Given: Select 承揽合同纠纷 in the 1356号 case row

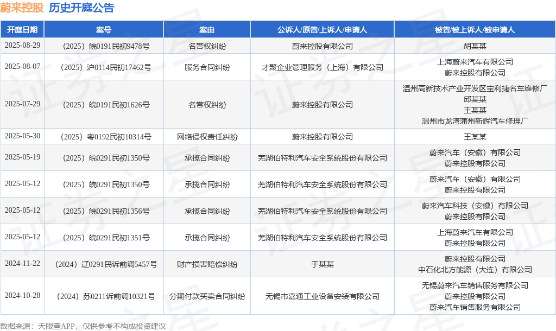Looking at the screenshot, I should [207, 211].
